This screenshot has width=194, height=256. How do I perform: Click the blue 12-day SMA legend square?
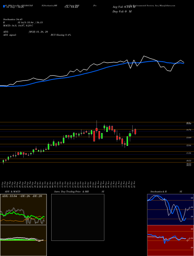pos(4,7)
